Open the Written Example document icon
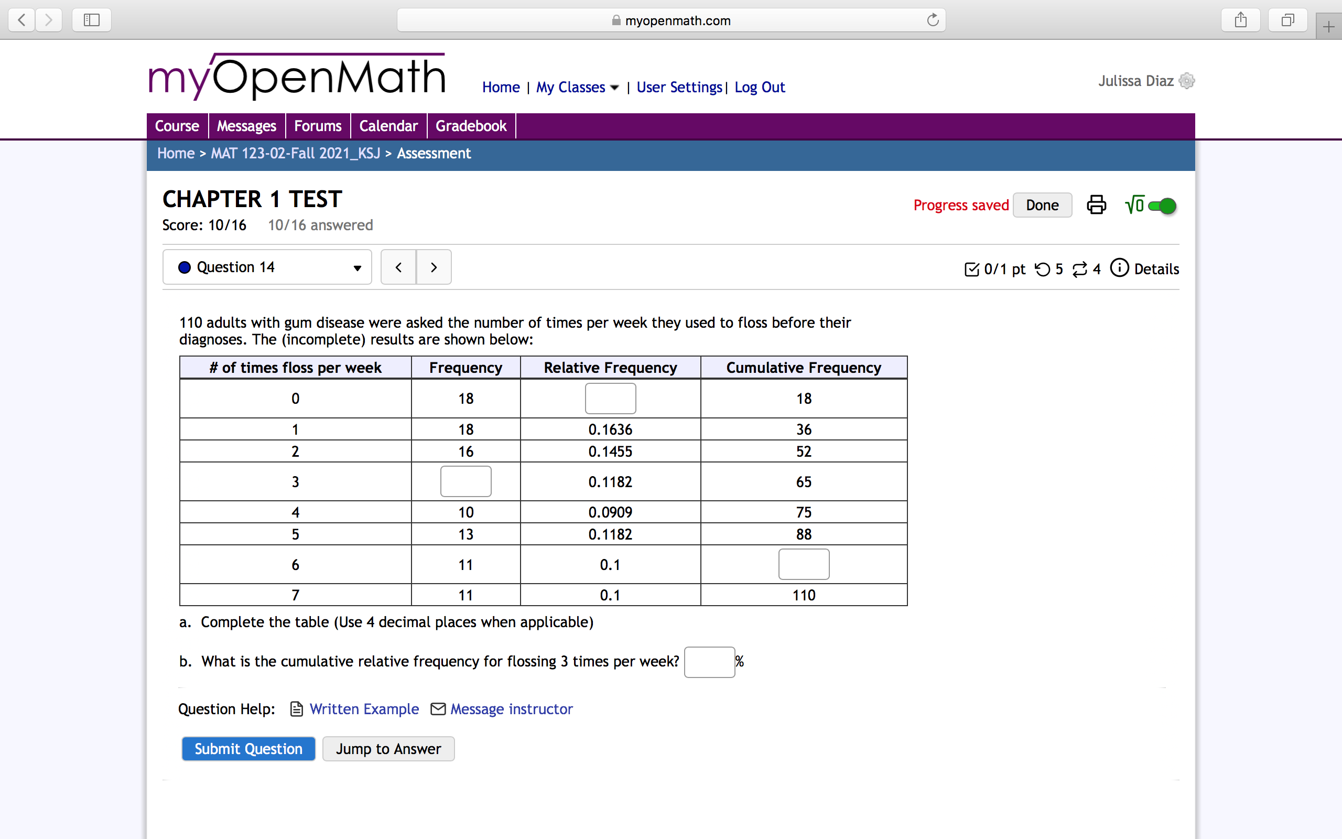Screen dimensions: 1342x839 tap(297, 708)
